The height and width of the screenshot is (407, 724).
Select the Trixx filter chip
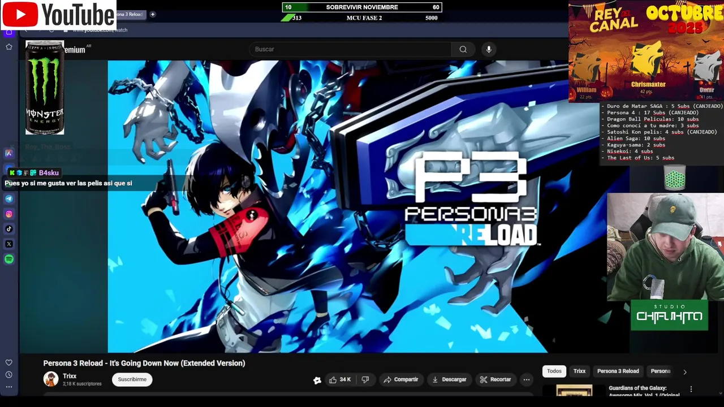point(579,371)
